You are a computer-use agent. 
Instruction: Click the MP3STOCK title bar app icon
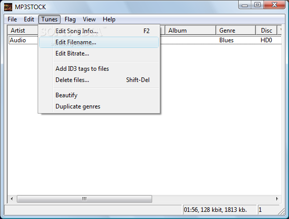click(8, 7)
